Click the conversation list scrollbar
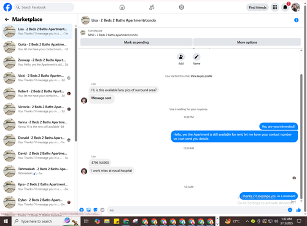Viewport: 307px width, 226px height. [x=76, y=85]
